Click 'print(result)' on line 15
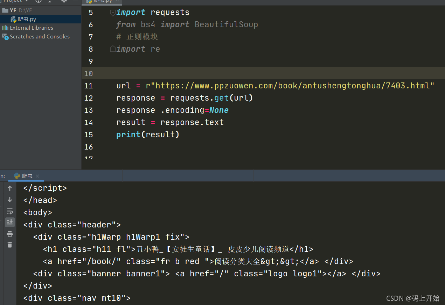The image size is (445, 305). pos(148,135)
